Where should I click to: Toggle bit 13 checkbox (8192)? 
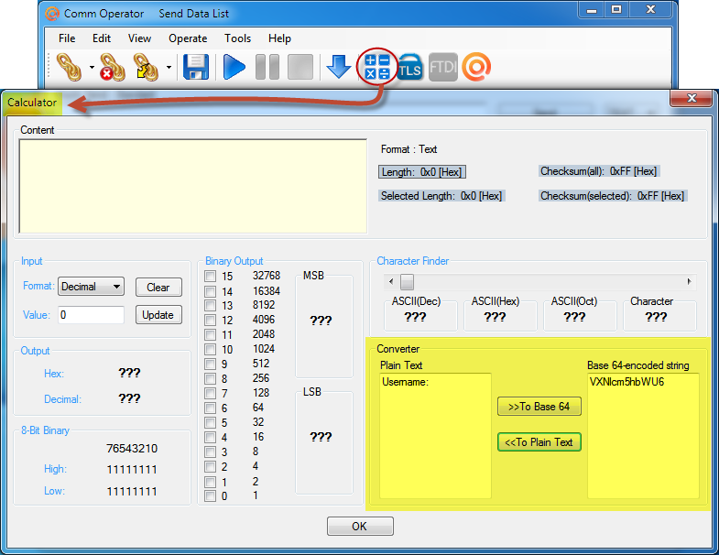(x=211, y=306)
